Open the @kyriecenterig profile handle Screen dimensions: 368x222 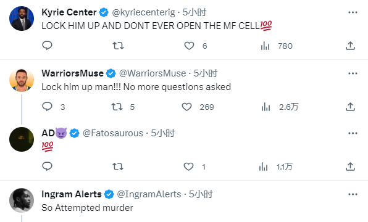143,12
